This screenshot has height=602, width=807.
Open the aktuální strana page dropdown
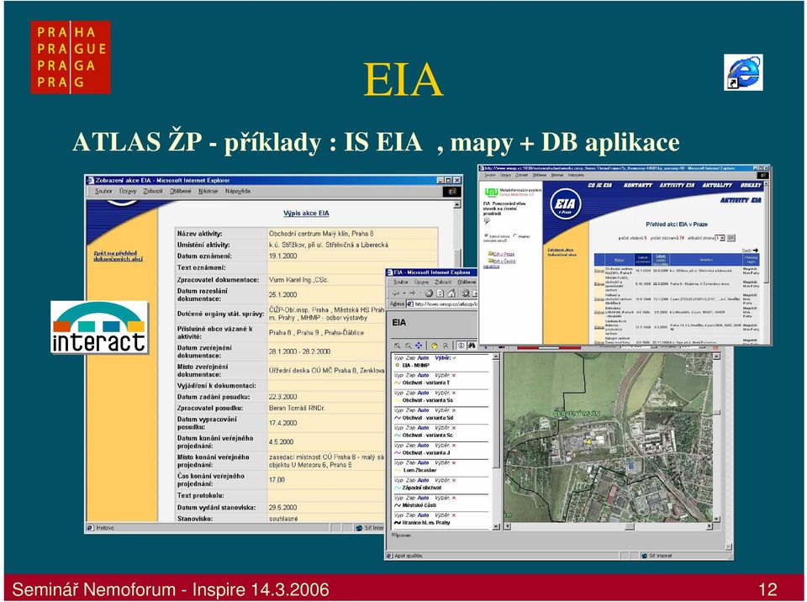click(x=720, y=238)
